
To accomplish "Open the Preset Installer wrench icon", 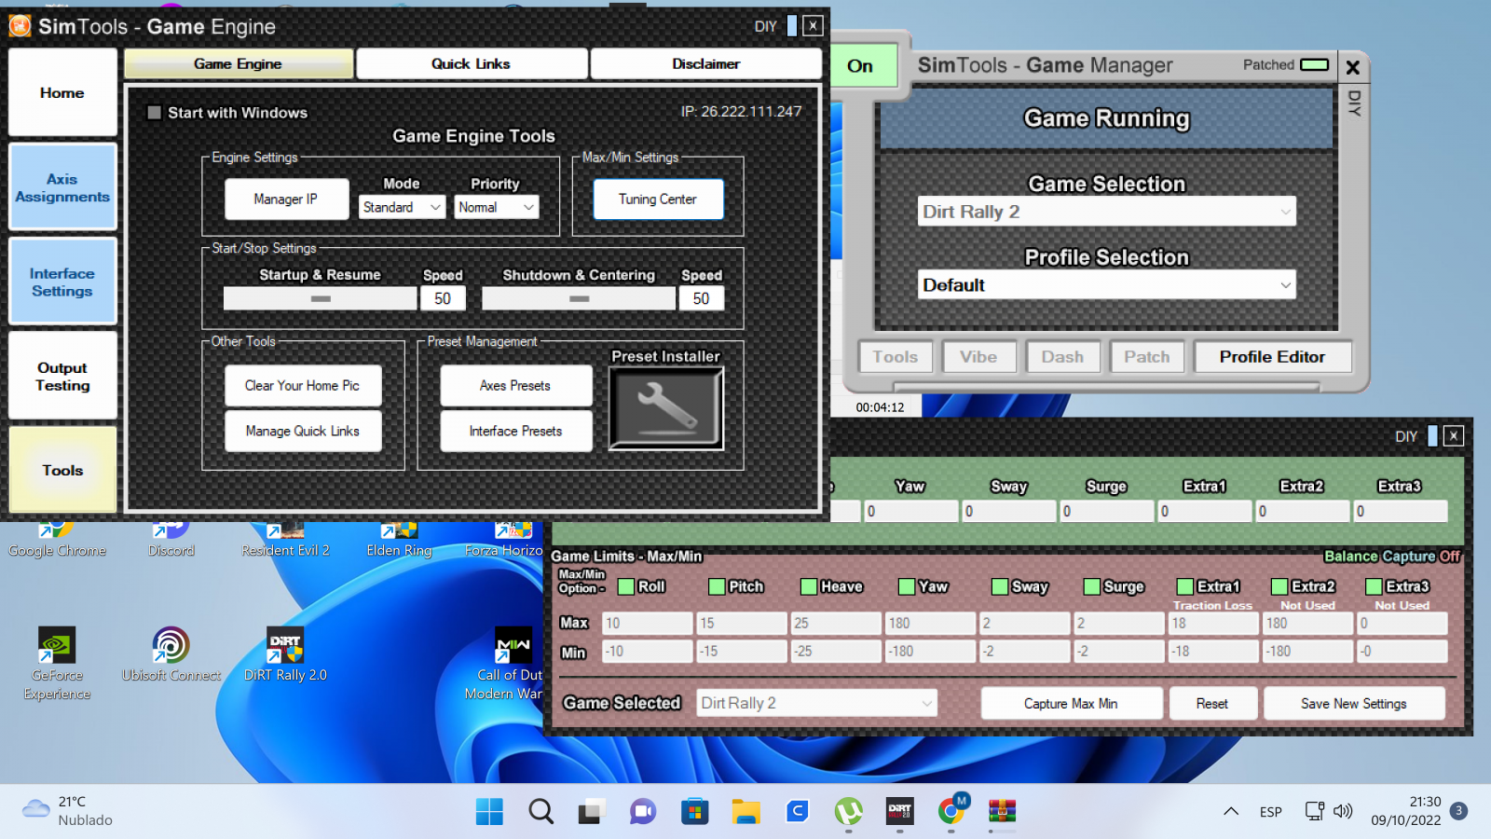I will (666, 408).
